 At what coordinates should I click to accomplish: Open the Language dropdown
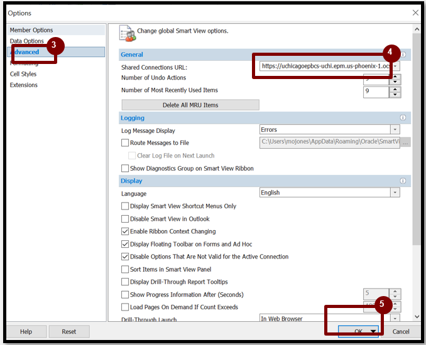(395, 193)
